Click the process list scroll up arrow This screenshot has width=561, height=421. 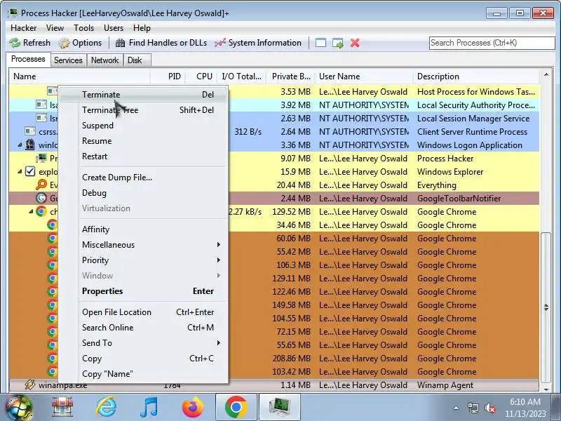[546, 75]
